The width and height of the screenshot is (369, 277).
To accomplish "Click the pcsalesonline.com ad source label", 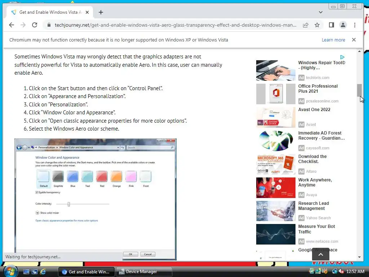I will (x=322, y=101).
